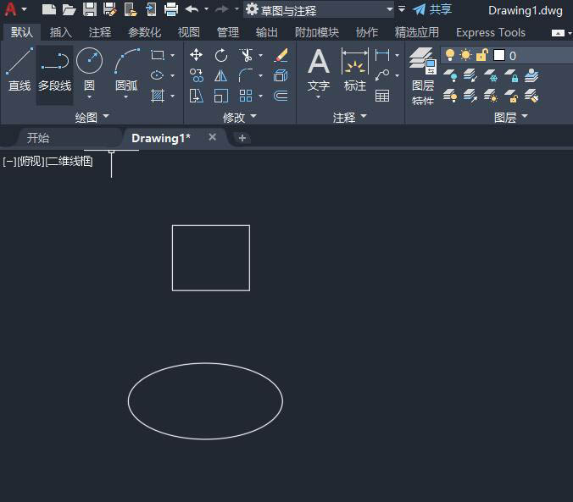Toggle layer 0 lock padlock

pyautogui.click(x=481, y=56)
